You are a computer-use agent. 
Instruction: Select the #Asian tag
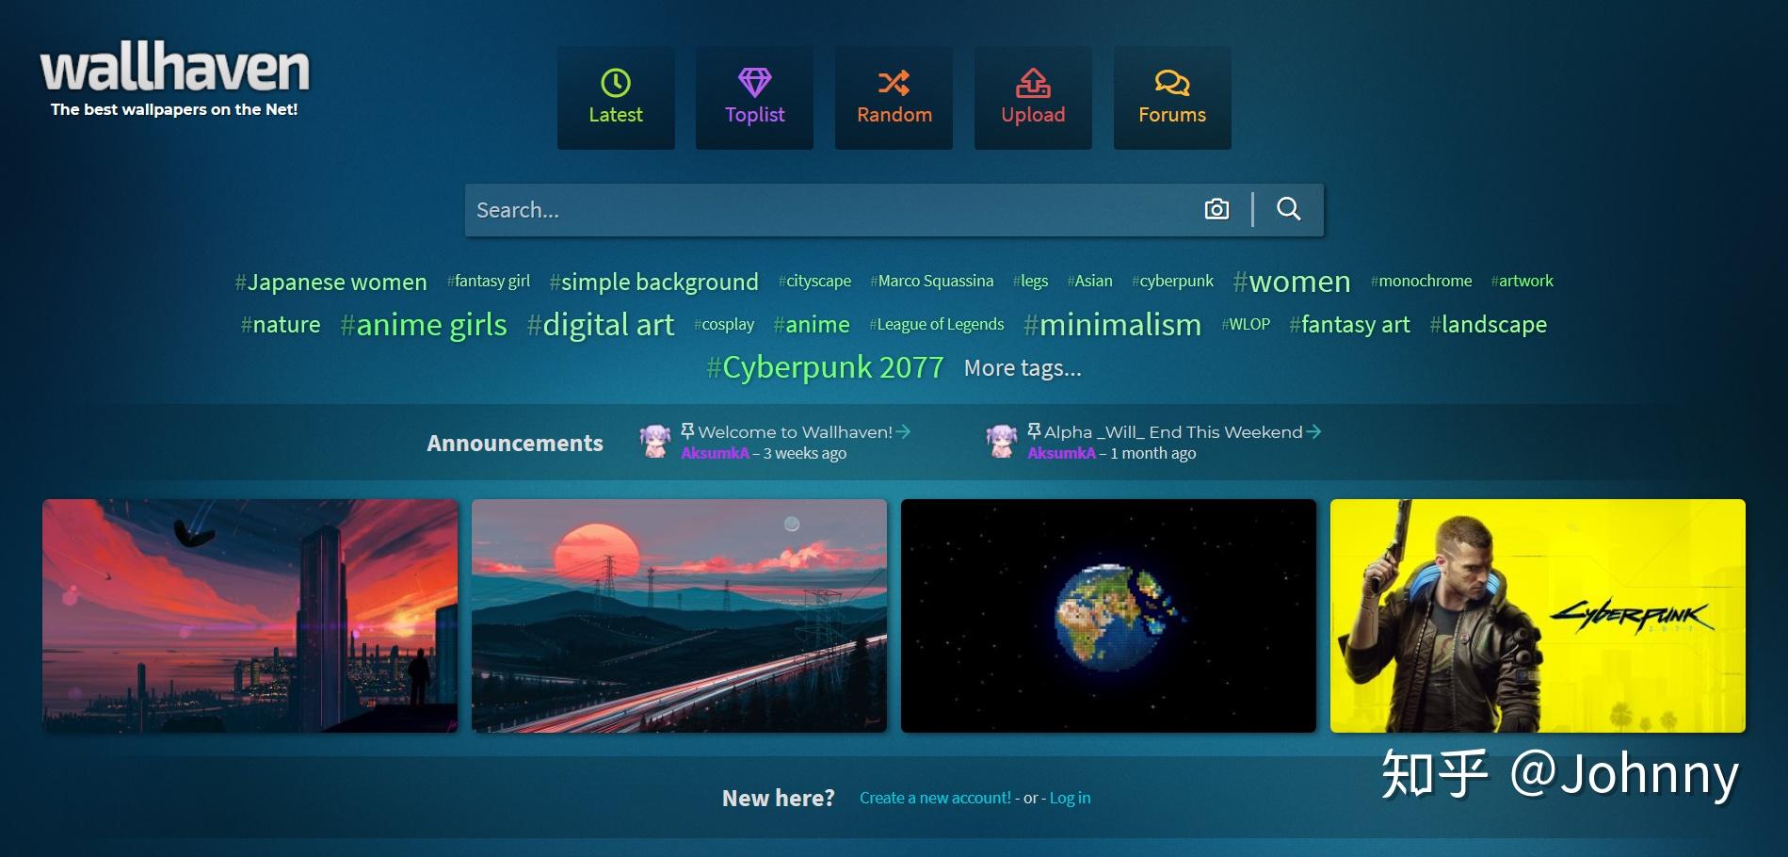point(1089,281)
